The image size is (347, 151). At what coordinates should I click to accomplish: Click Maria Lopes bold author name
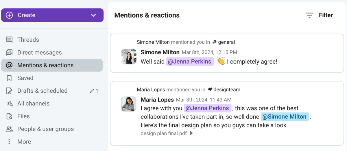pos(157,100)
